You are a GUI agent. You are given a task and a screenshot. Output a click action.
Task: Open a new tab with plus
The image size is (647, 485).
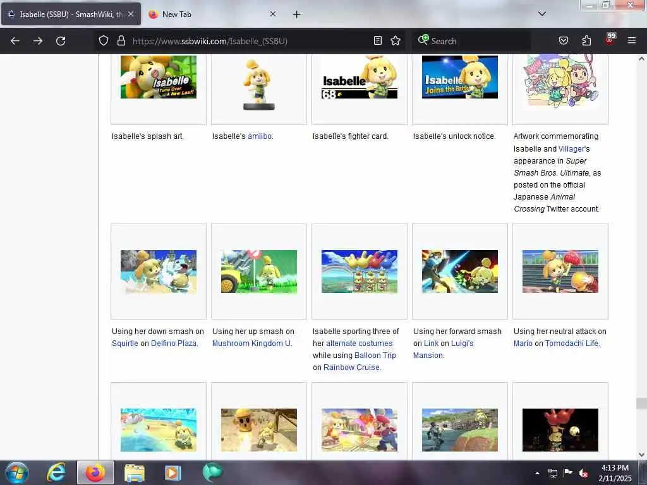[297, 15]
